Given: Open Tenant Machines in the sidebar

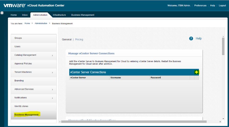Looking at the screenshot, I should 34,73.
